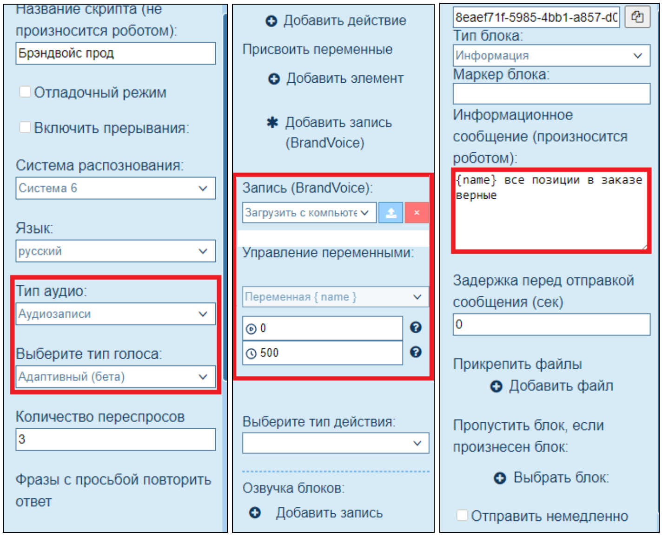Screen dimensions: 662x537
Task: Click the copy block ID icon
Action: tap(637, 18)
